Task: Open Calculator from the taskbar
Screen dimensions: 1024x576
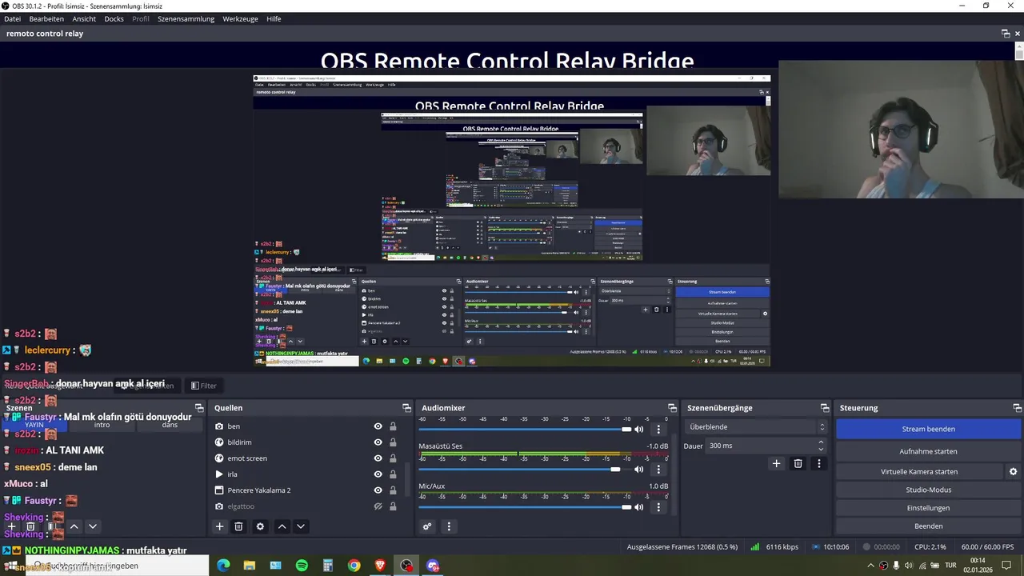Action: (x=328, y=566)
